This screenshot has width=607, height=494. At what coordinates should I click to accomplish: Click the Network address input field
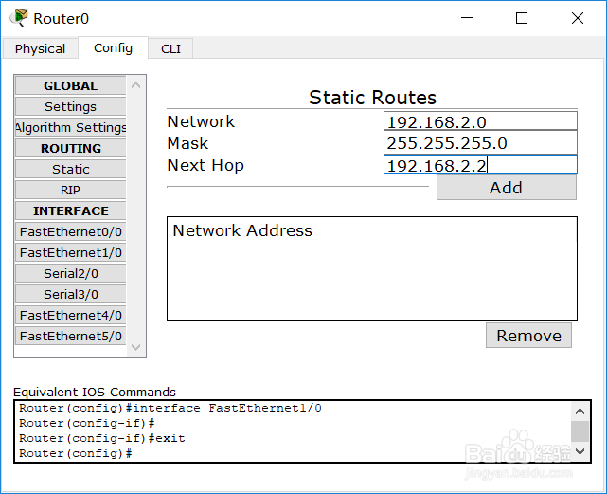pyautogui.click(x=480, y=121)
